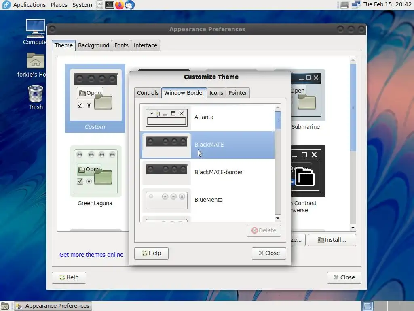This screenshot has width=414, height=311.
Task: Click theme list scroll up arrow
Action: tap(353, 60)
